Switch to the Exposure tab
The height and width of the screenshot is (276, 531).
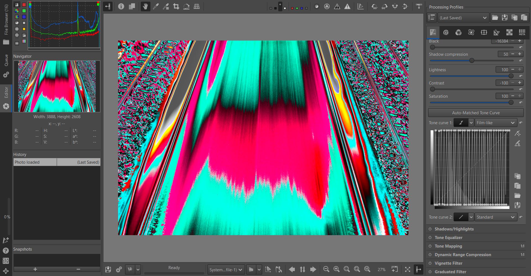pos(433,32)
